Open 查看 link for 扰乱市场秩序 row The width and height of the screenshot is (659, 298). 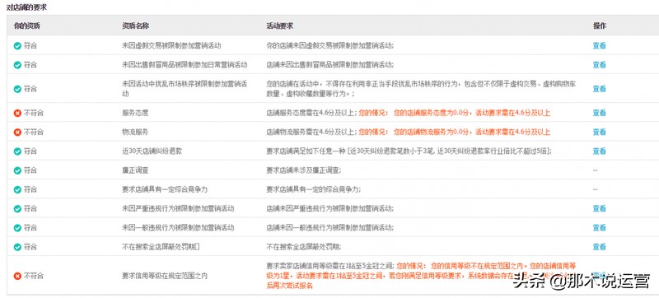point(600,89)
